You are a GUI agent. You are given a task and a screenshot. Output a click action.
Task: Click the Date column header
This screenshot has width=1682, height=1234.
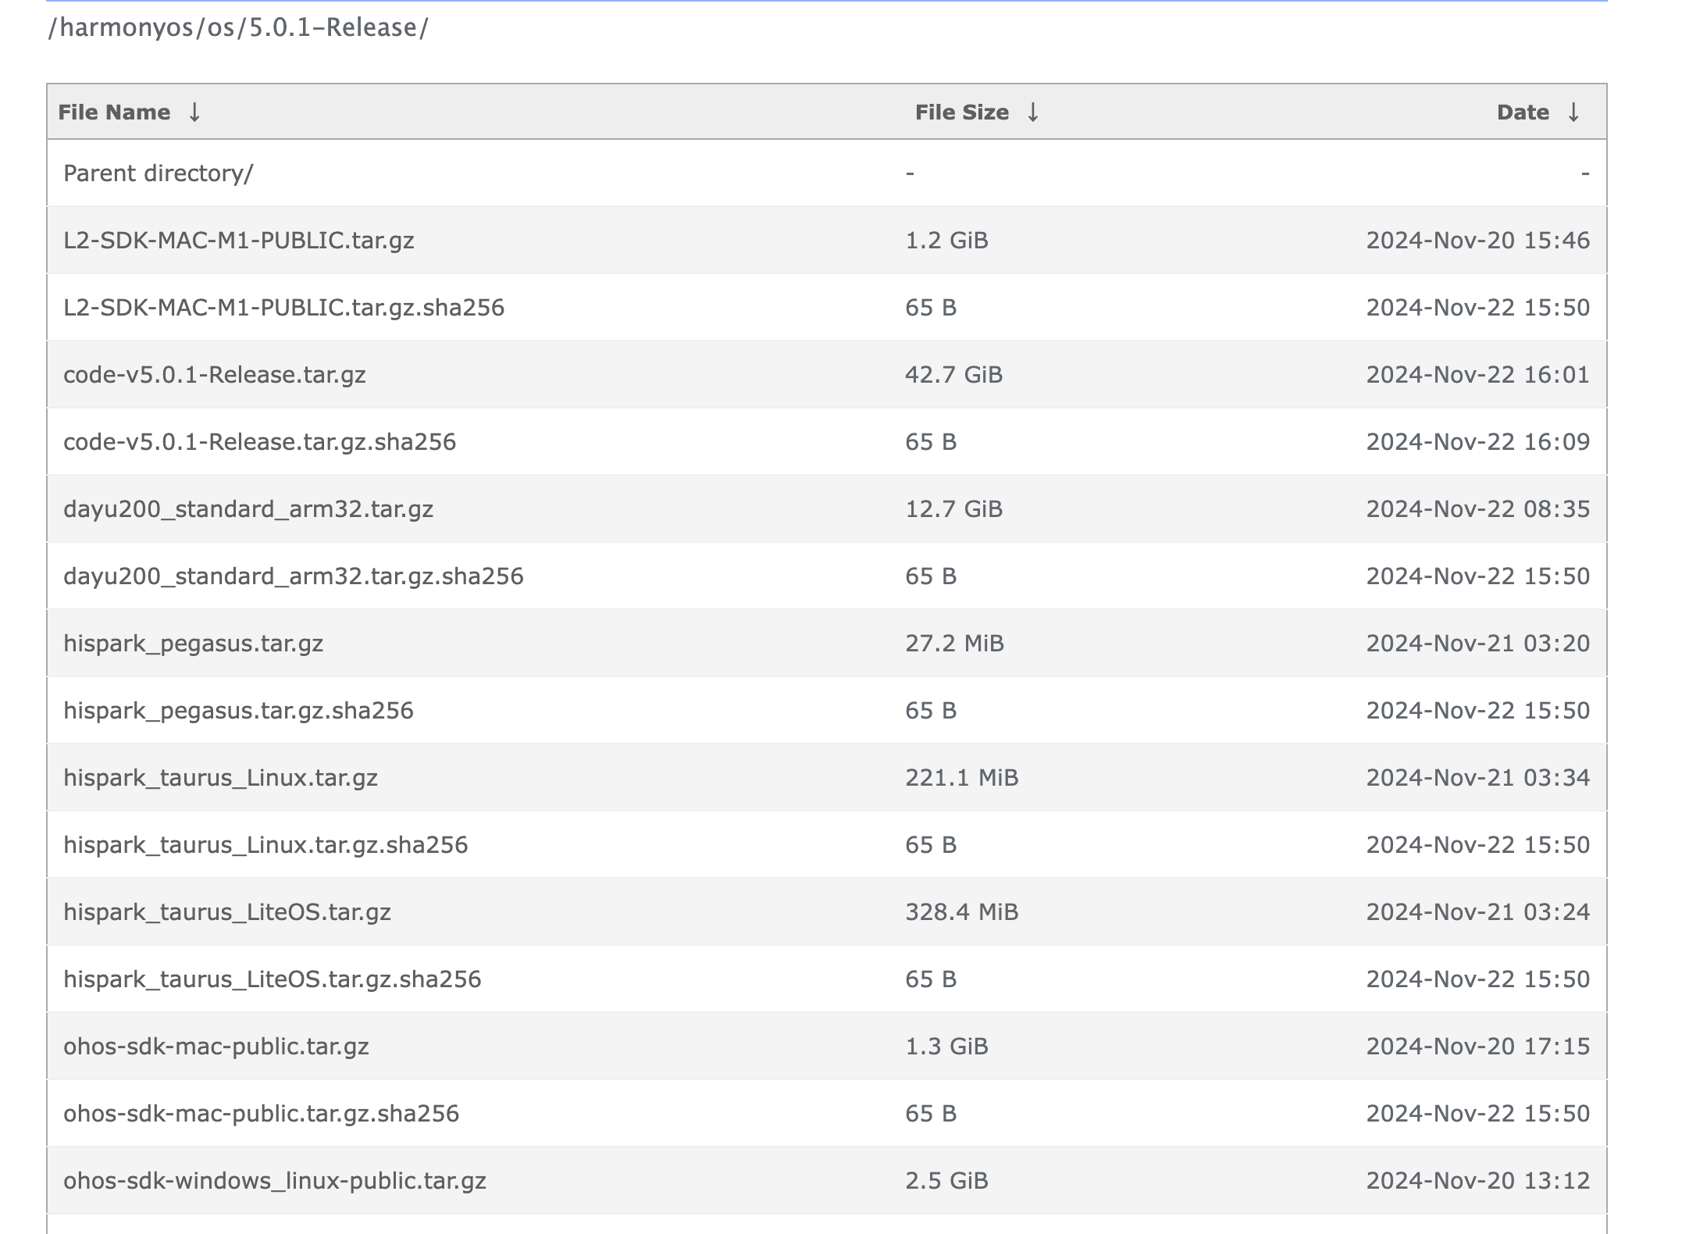click(x=1523, y=112)
